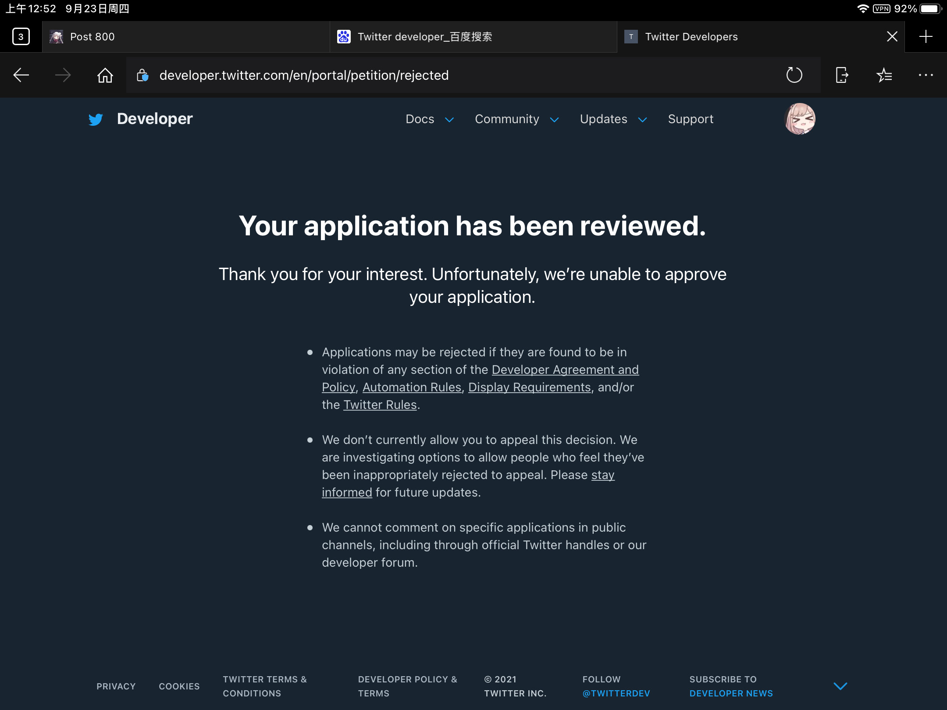This screenshot has width=947, height=710.
Task: Expand footer with the blue chevron
Action: [840, 686]
